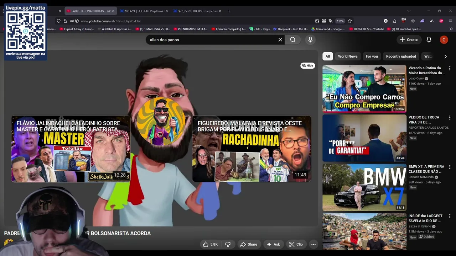Open the 'GIF - Imgur' bookmark

click(260, 29)
